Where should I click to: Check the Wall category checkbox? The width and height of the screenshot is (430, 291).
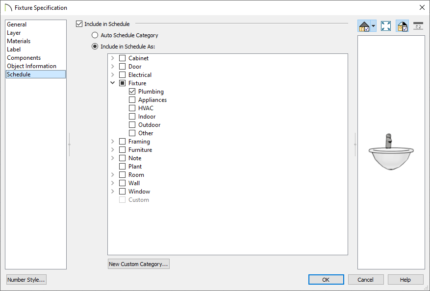[x=122, y=183]
